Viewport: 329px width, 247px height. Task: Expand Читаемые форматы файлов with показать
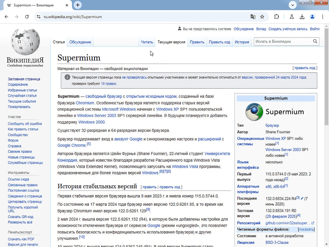pyautogui.click(x=306, y=229)
